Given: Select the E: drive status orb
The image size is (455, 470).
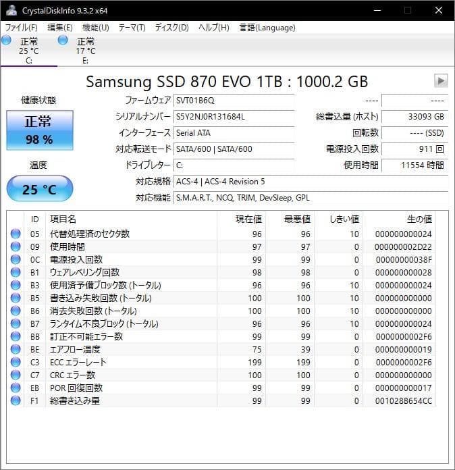Looking at the screenshot, I should [x=63, y=40].
